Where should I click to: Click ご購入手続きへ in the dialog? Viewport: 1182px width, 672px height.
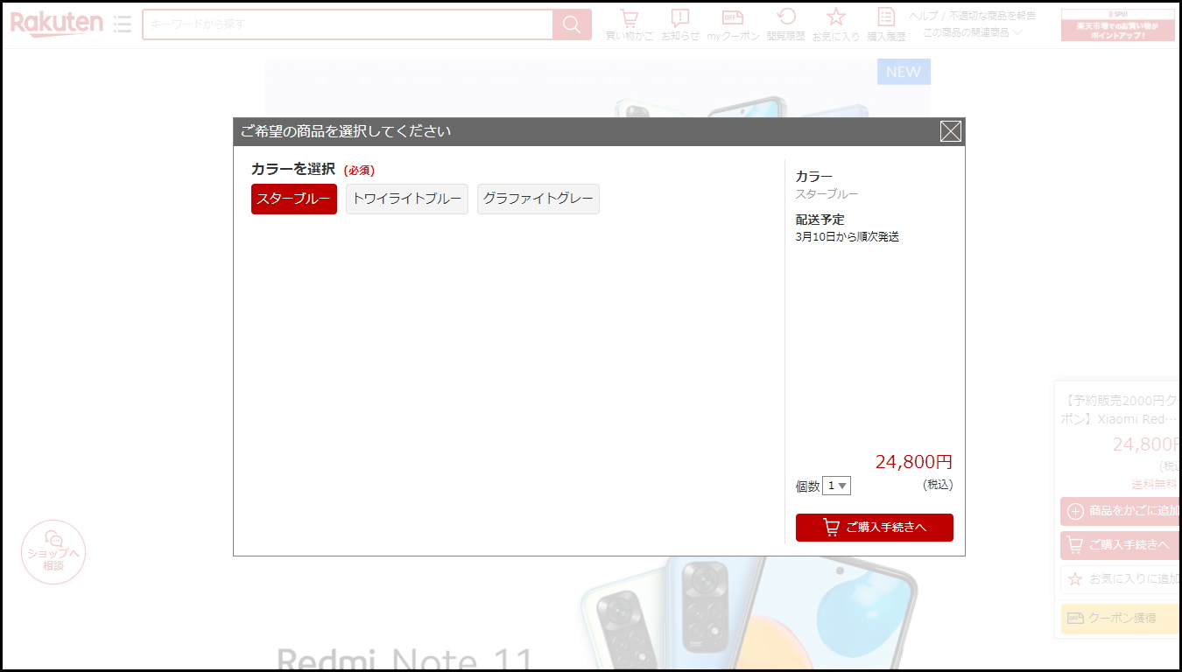click(875, 528)
